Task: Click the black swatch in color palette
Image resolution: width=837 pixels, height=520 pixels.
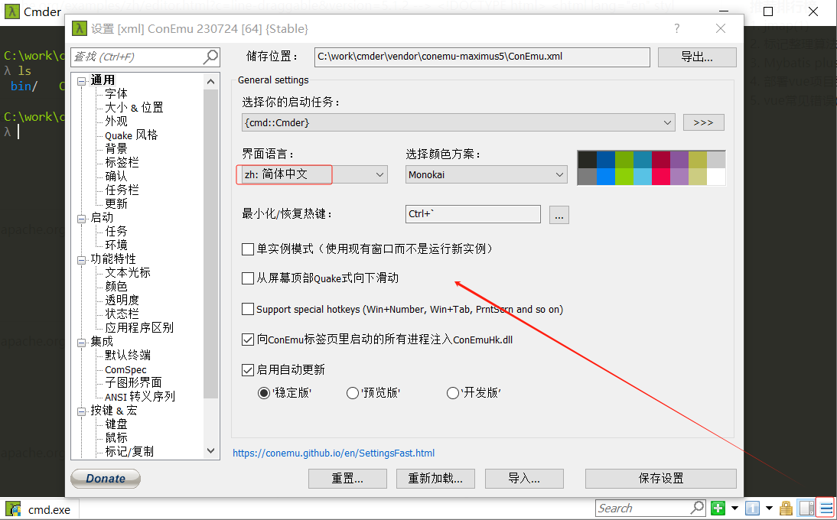Action: click(587, 160)
